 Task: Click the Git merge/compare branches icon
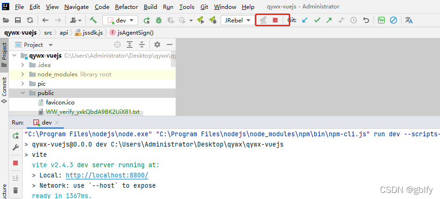(341, 20)
